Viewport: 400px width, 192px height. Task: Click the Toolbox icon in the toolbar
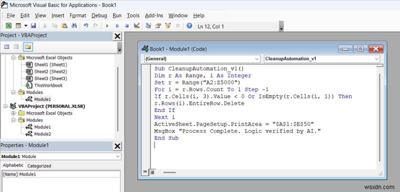[178, 25]
